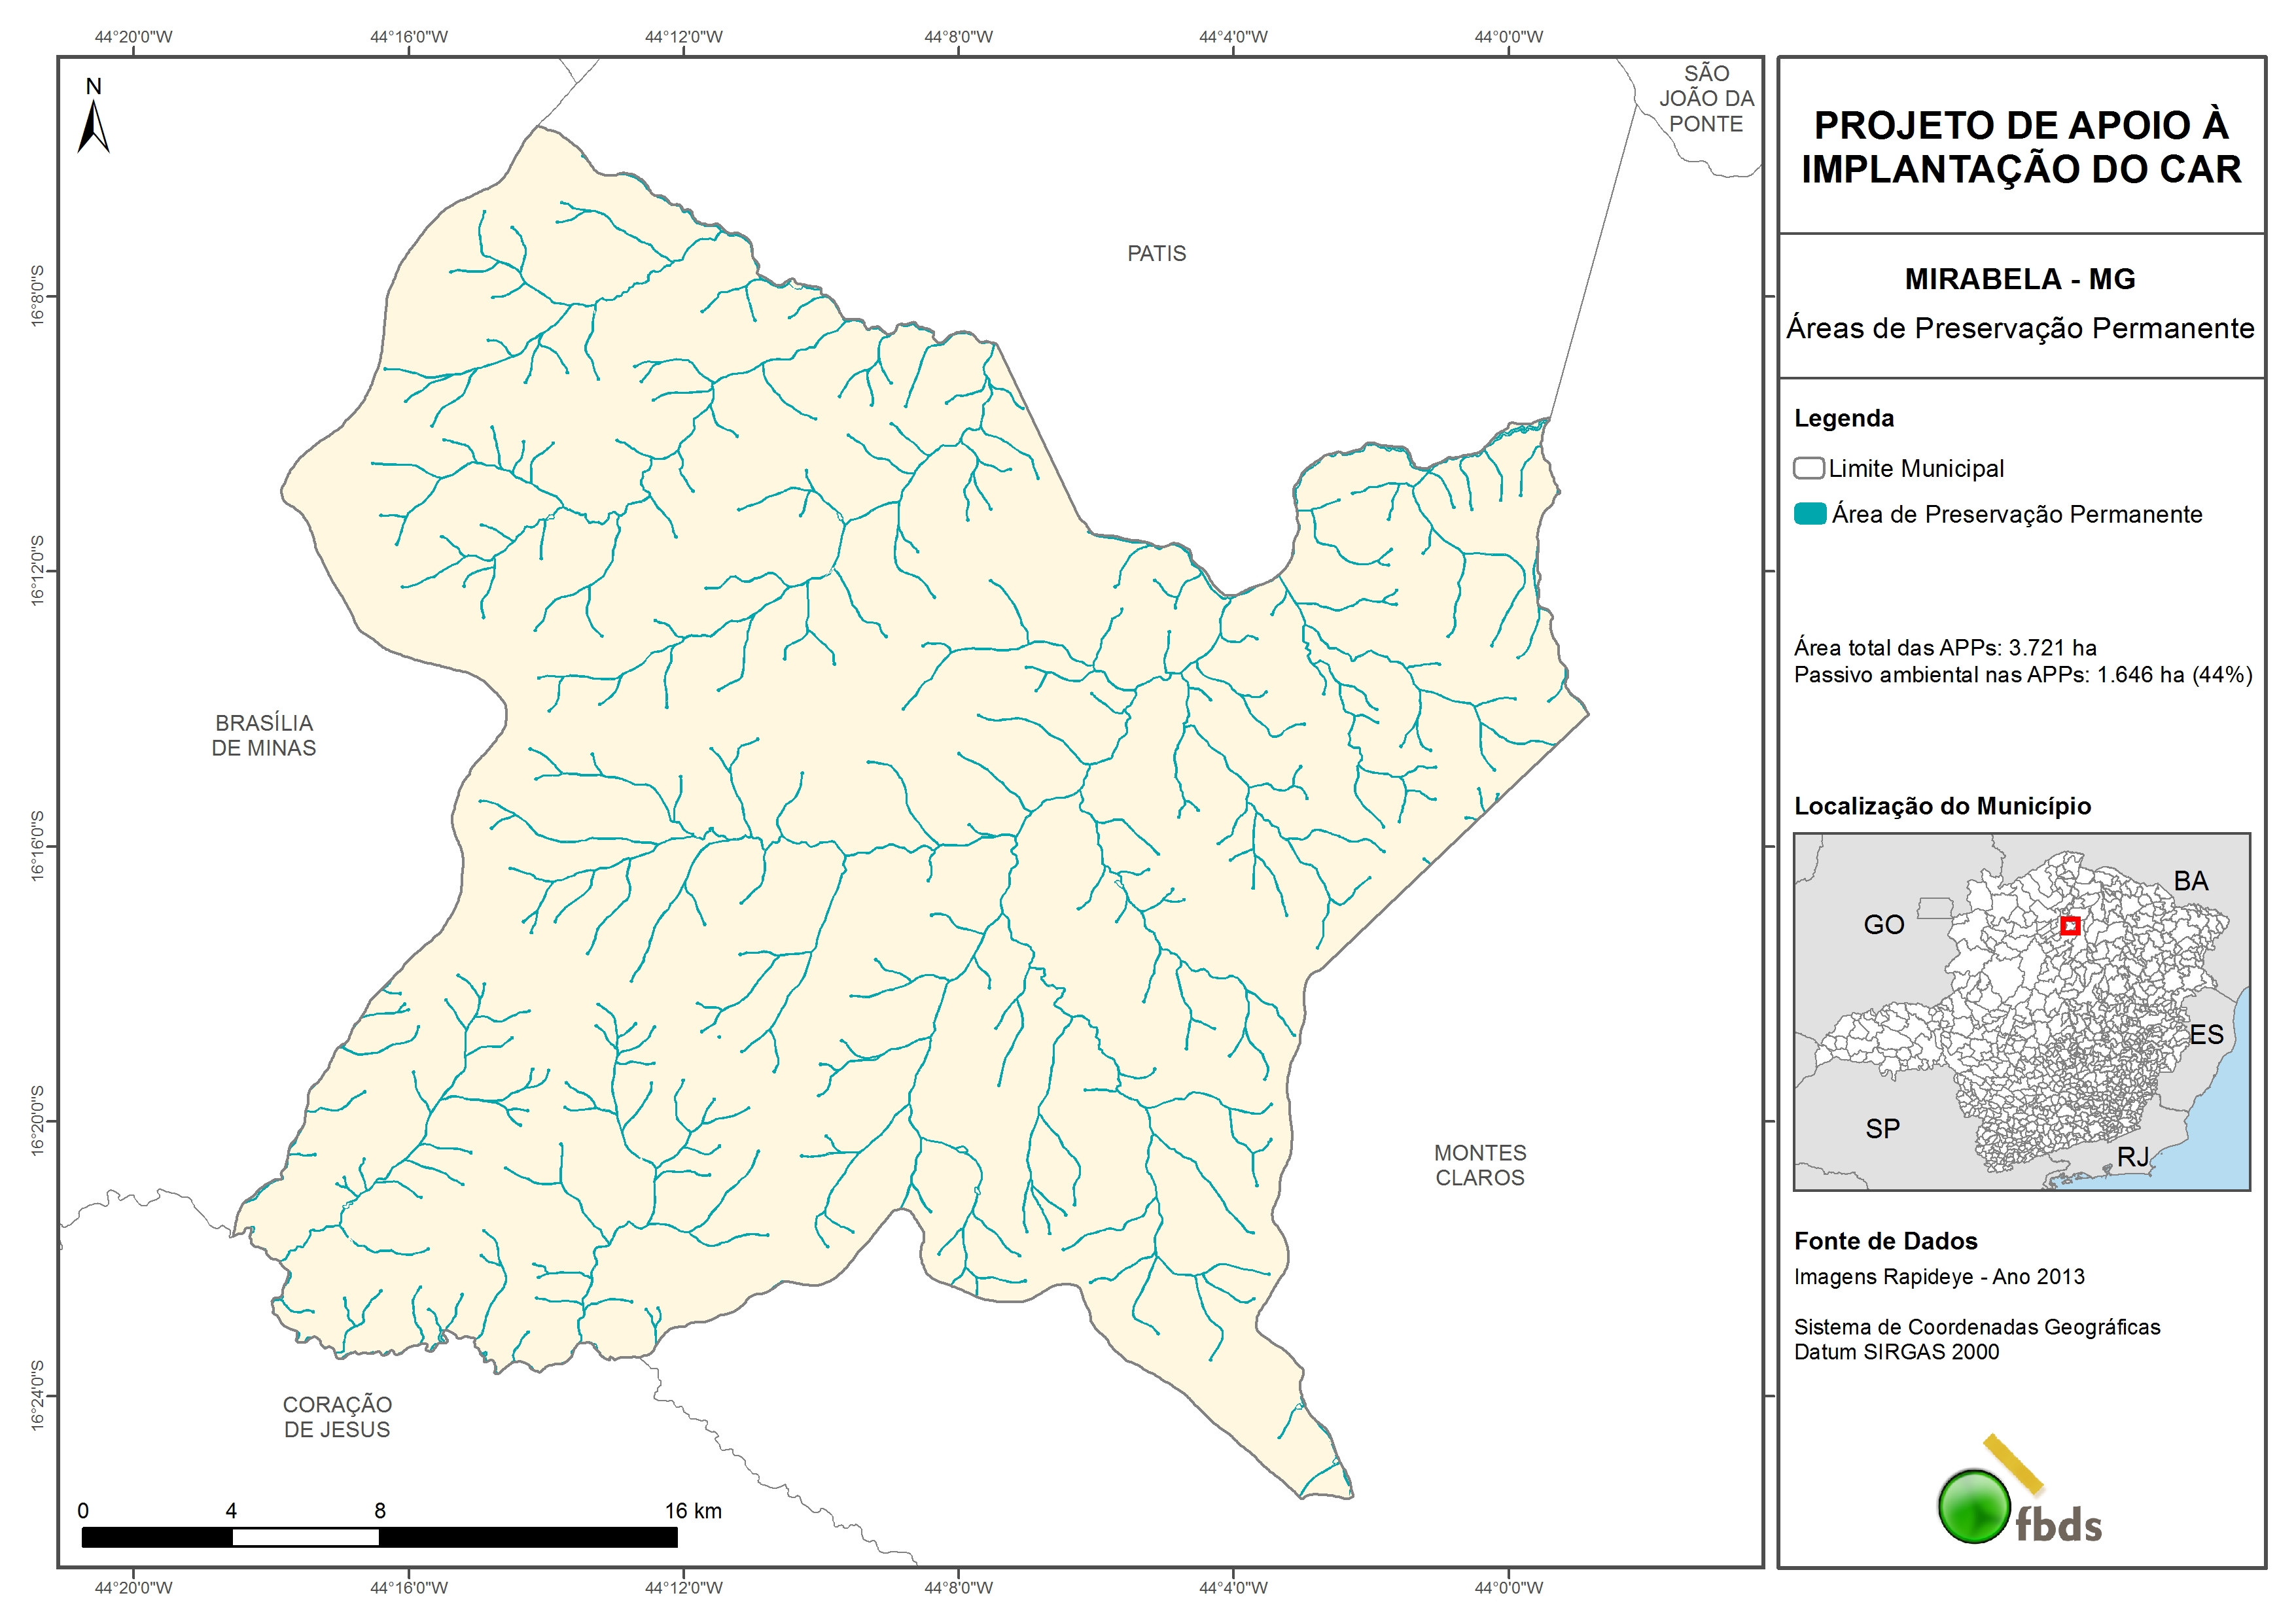Click the CORAÇÃO DE JESUS label
The width and height of the screenshot is (2296, 1623).
click(337, 1417)
